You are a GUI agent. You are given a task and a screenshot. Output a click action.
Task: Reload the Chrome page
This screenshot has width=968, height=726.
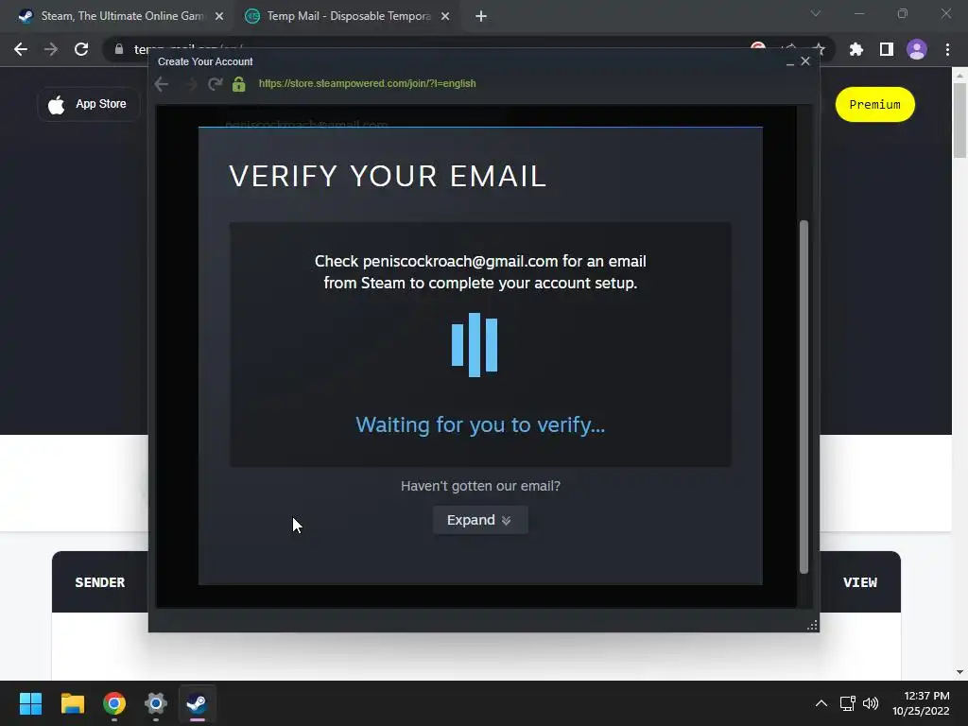coord(81,49)
